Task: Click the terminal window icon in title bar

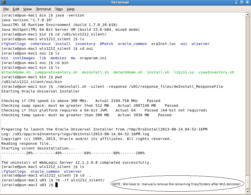Action: tap(3, 2)
